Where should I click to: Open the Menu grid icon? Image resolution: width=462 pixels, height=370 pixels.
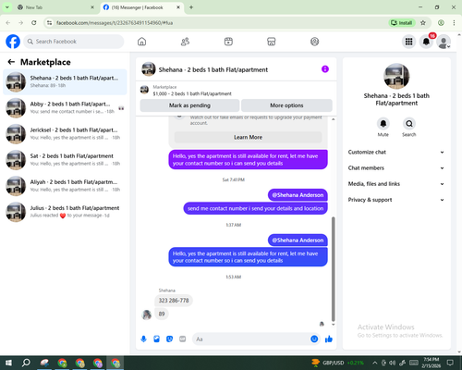pos(408,42)
